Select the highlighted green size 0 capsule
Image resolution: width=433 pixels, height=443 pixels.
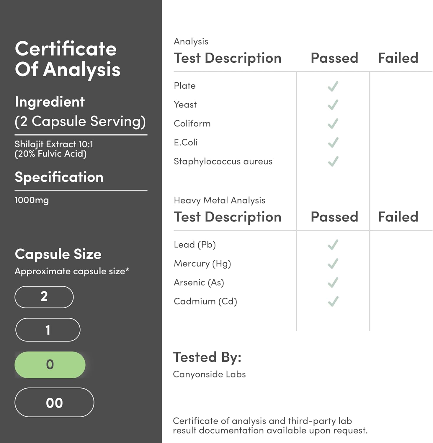pyautogui.click(x=50, y=365)
